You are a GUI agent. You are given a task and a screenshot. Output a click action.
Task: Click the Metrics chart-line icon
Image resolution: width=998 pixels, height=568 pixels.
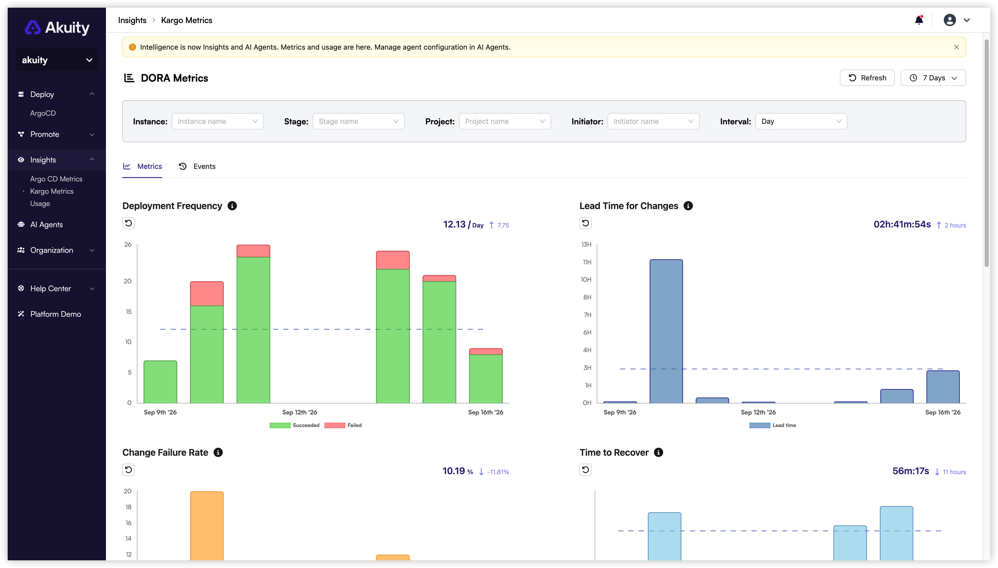(x=127, y=166)
